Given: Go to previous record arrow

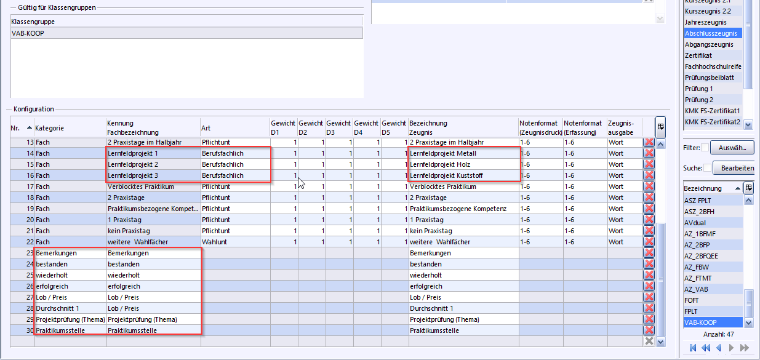Looking at the screenshot, I should [718, 348].
